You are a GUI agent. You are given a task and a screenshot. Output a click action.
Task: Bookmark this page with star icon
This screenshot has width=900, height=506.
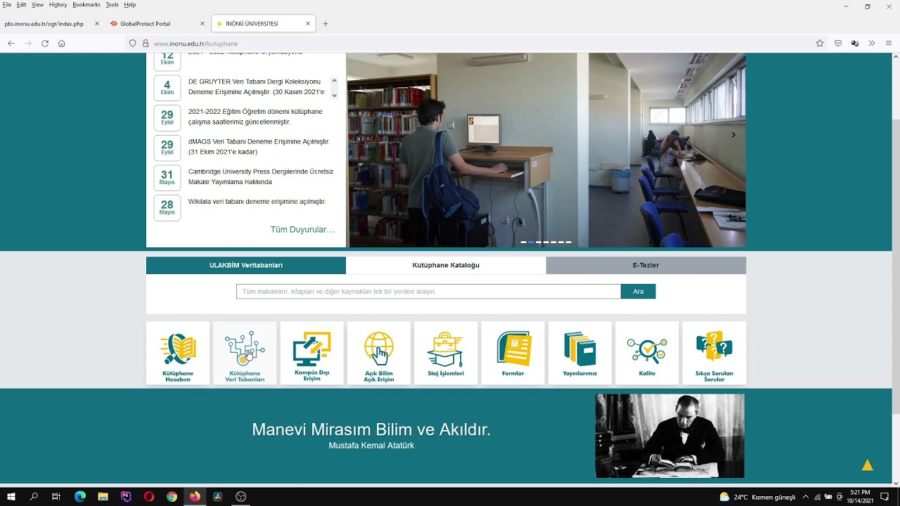pyautogui.click(x=820, y=44)
